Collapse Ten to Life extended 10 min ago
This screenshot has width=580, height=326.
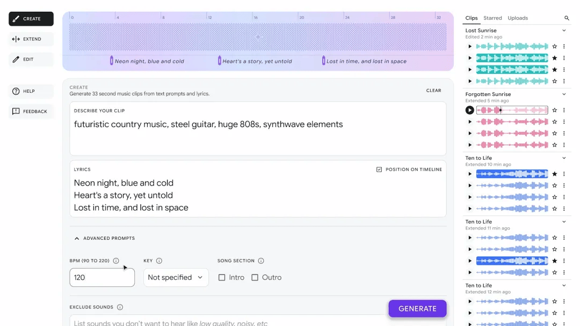pyautogui.click(x=564, y=158)
